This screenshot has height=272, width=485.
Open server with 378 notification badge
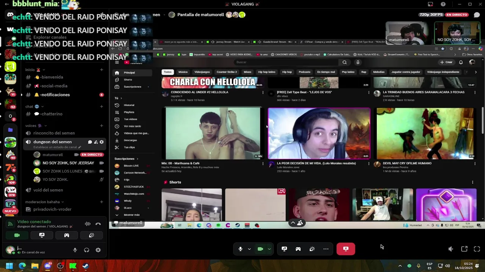pyautogui.click(x=10, y=192)
